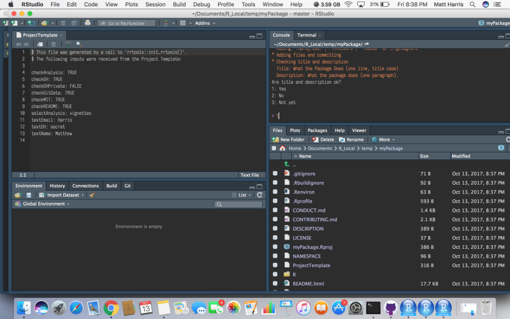The height and width of the screenshot is (319, 510).
Task: Click the Find/Replace magnifier icon in editor
Action: [x=79, y=44]
